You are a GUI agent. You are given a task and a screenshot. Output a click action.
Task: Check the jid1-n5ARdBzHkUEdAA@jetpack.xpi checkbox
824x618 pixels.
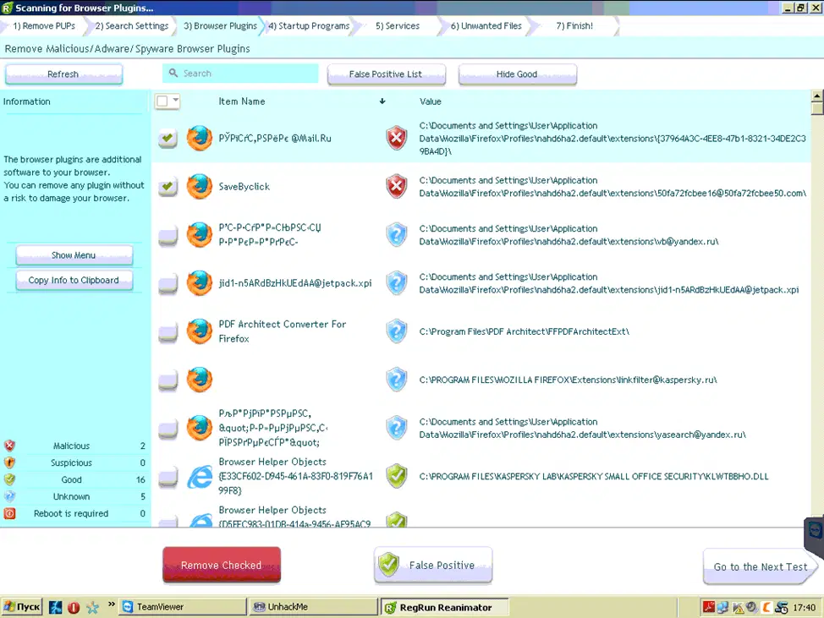click(168, 283)
